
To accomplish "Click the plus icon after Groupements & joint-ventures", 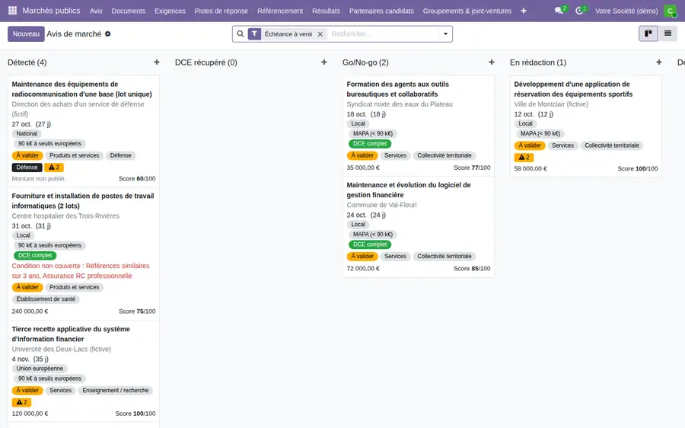I will 524,11.
